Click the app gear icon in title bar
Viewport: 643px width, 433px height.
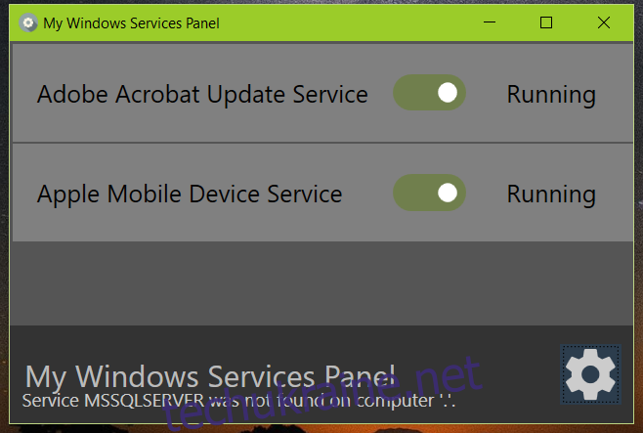click(x=28, y=22)
